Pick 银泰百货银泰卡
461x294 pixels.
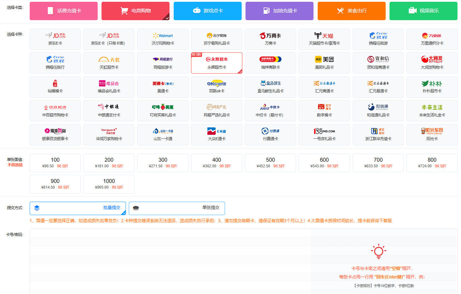coord(55,135)
